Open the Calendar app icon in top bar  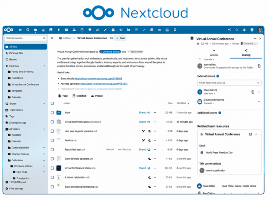point(82,30)
